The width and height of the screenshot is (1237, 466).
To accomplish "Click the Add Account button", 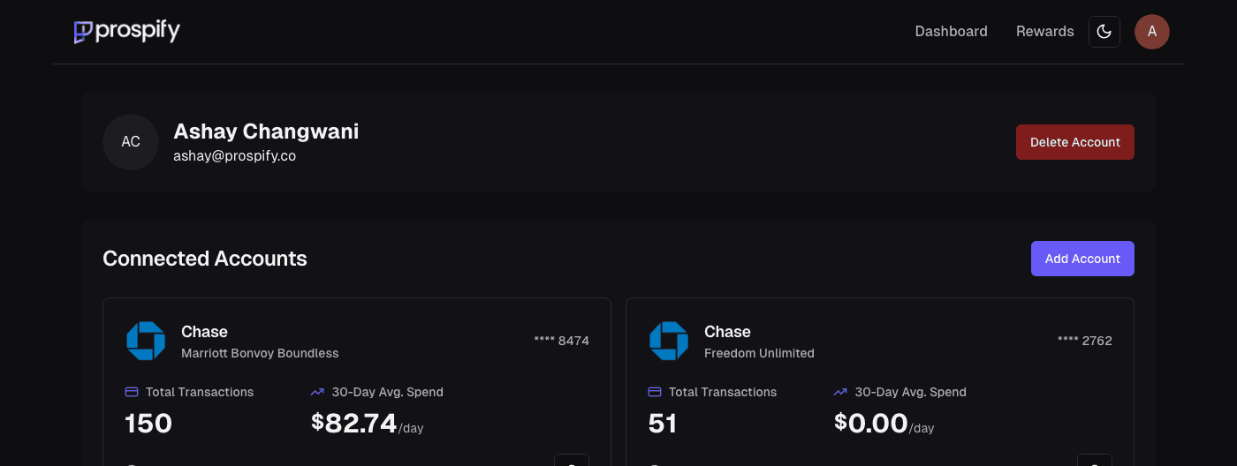I will click(x=1082, y=259).
